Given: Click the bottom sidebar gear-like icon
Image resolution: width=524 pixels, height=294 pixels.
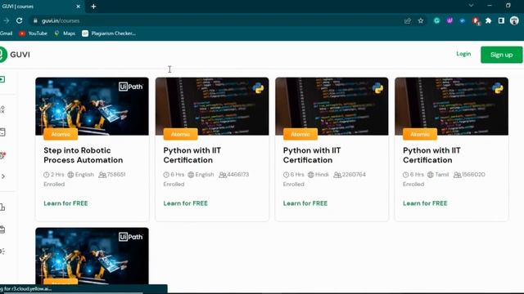Looking at the screenshot, I should tap(2, 252).
